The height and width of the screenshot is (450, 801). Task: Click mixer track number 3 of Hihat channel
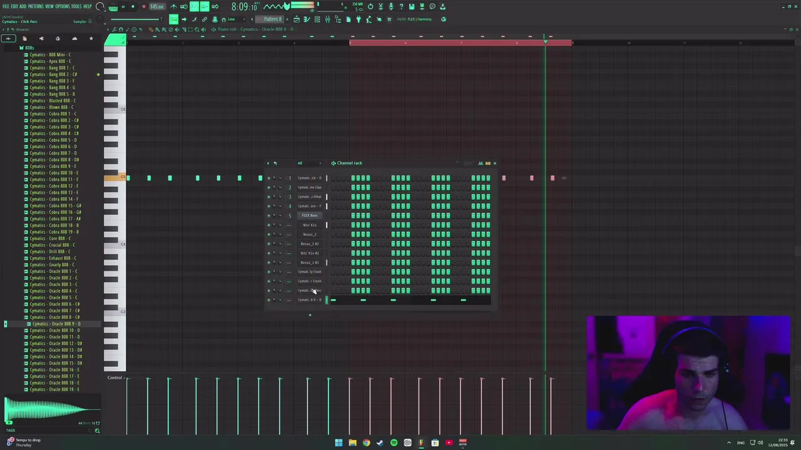289,197
